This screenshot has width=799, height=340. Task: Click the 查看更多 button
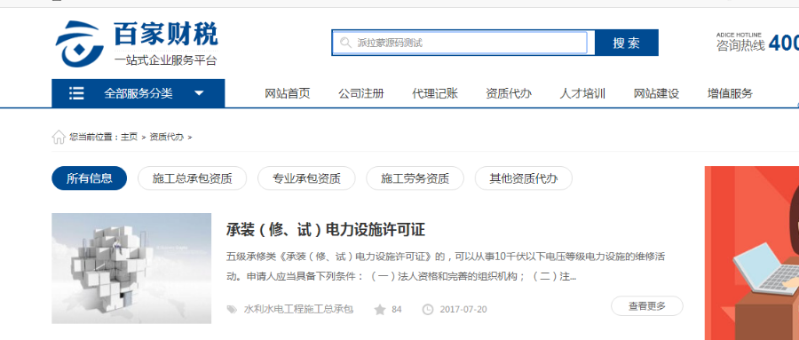(x=646, y=306)
